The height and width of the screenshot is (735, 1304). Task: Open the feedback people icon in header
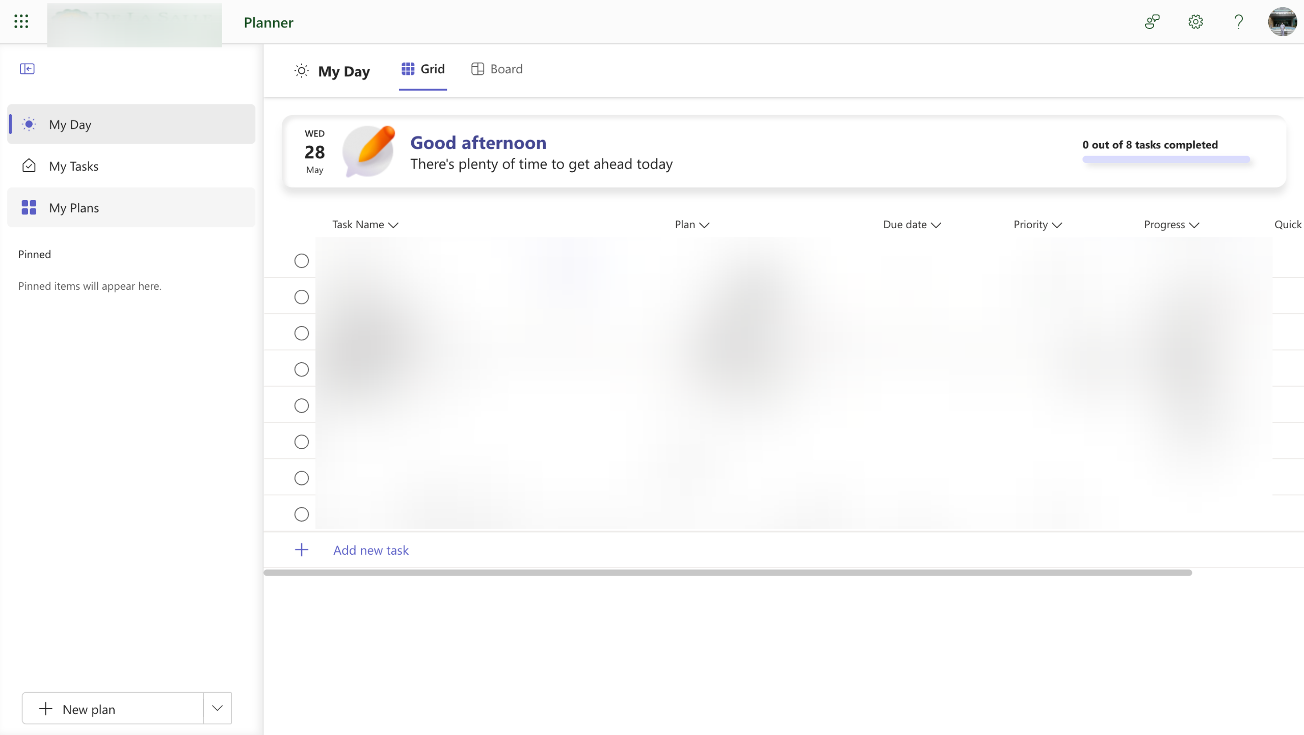(1152, 21)
